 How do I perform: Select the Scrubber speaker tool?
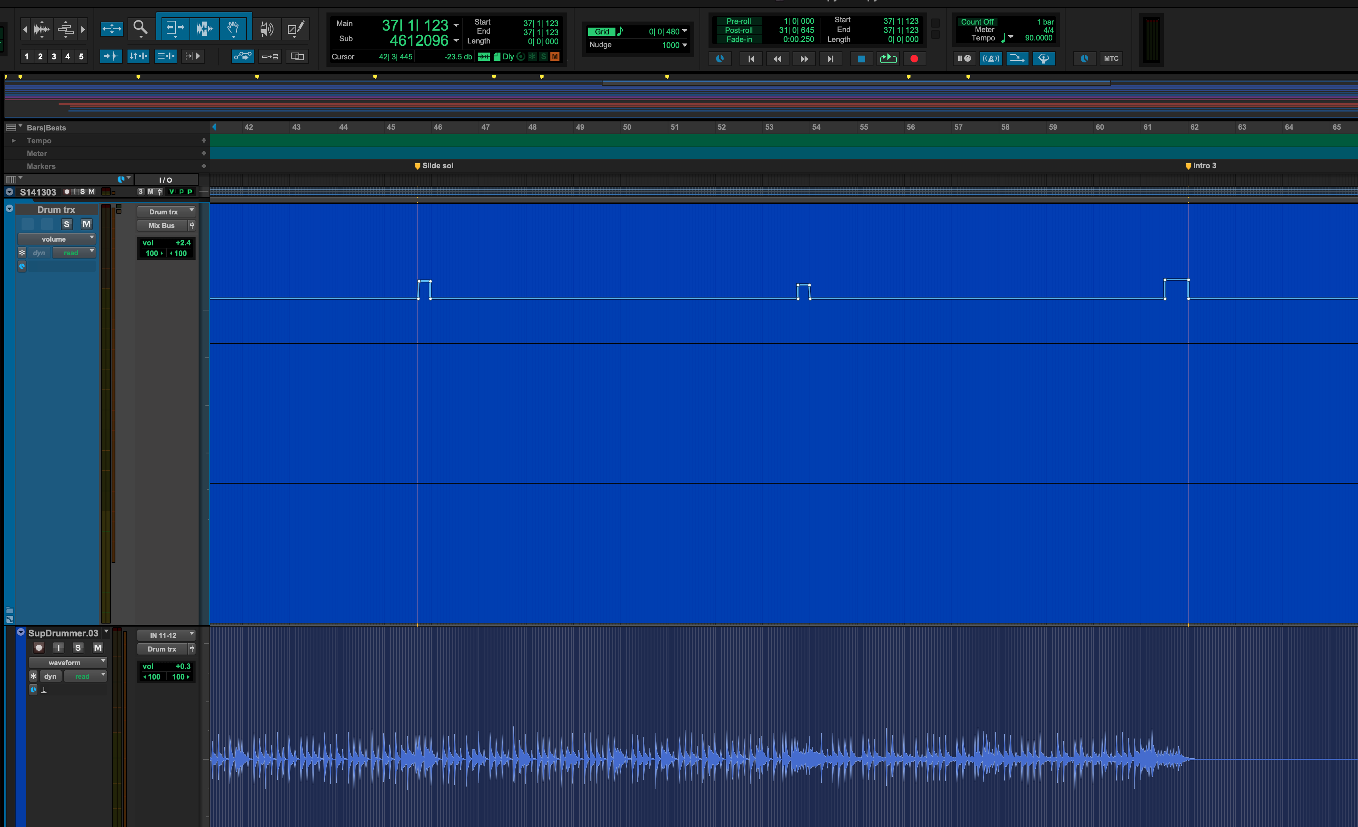click(x=267, y=29)
